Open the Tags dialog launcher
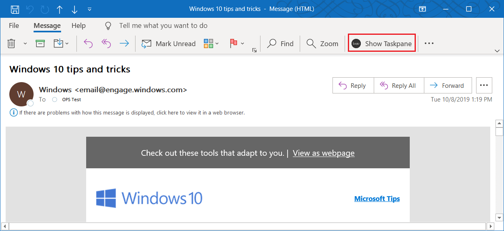Screen dimensions: 504x231 point(254,50)
